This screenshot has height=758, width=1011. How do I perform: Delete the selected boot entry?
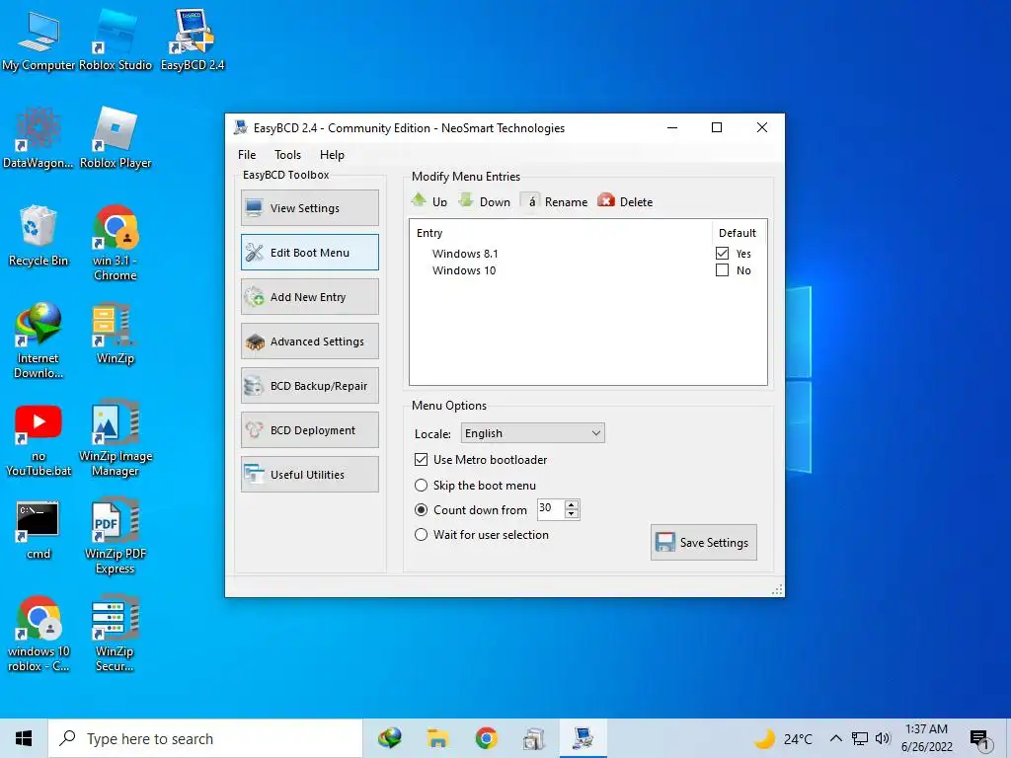coord(625,201)
